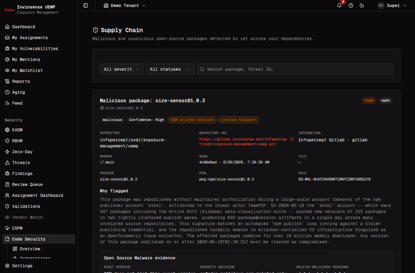Focus the Search package, threat ID field
Image resolution: width=415 pixels, height=273 pixels.
pos(295,69)
